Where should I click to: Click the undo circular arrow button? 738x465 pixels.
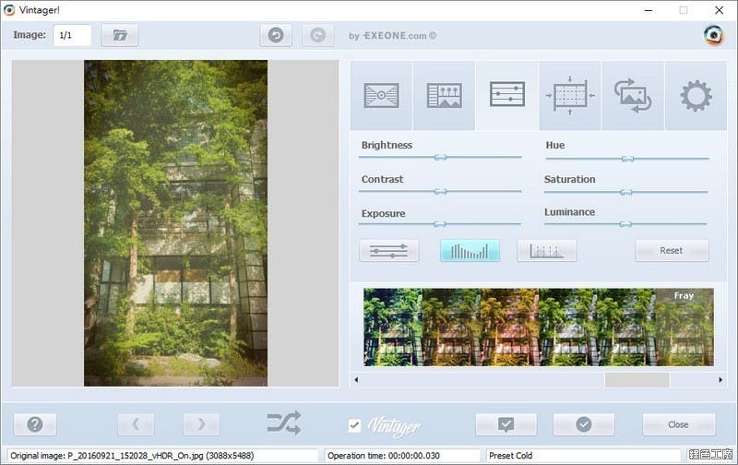pos(276,35)
